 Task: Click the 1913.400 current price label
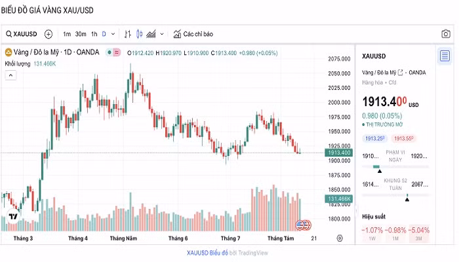click(340, 153)
